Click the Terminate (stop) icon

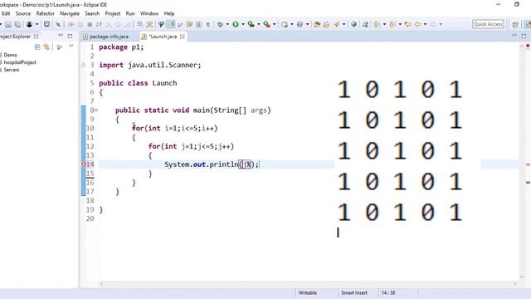click(90, 24)
